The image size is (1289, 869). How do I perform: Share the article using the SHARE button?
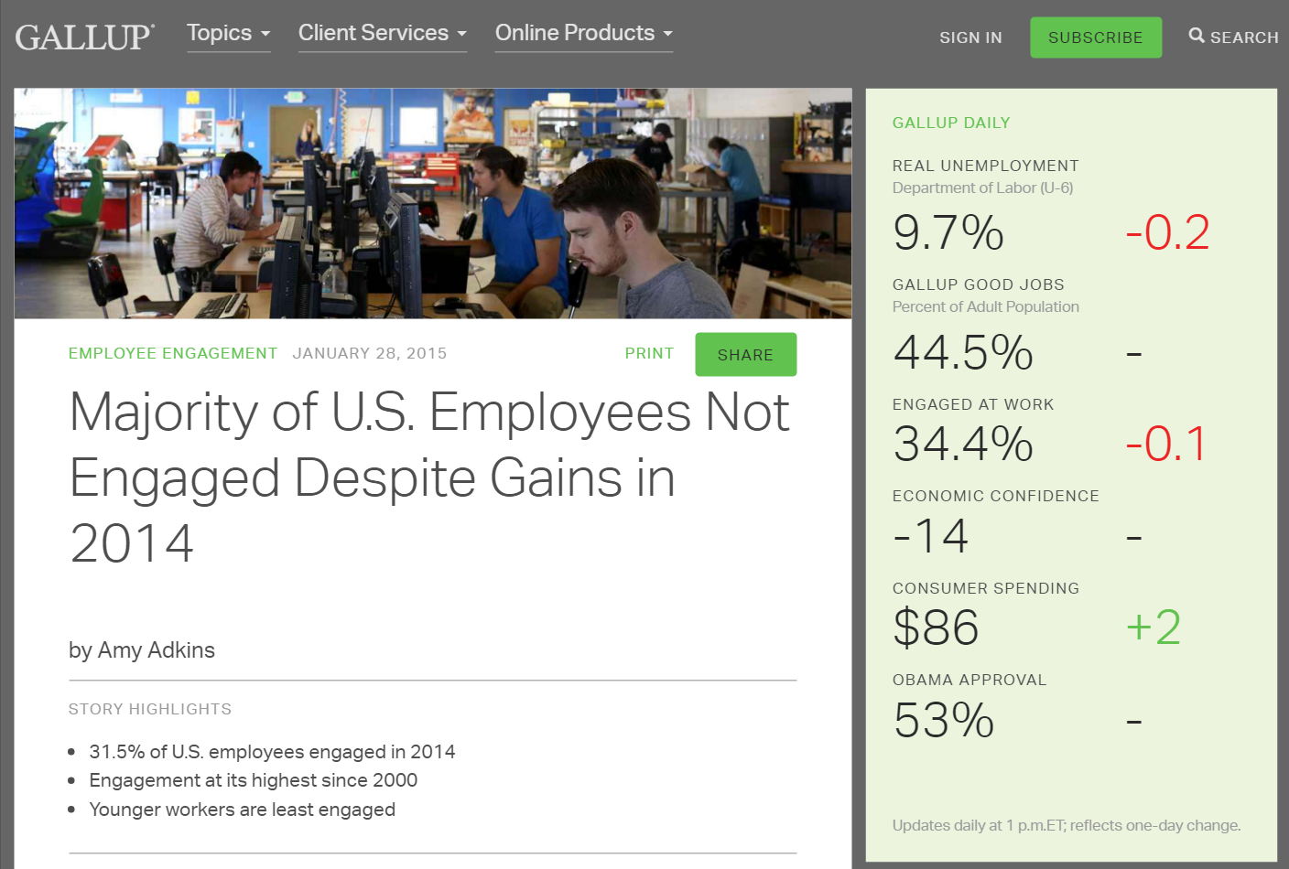745,354
